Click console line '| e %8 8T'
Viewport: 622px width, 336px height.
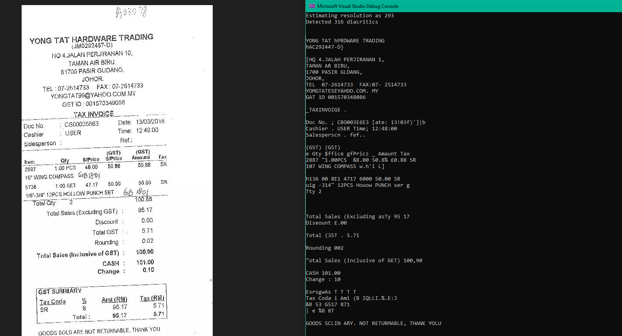coord(320,311)
